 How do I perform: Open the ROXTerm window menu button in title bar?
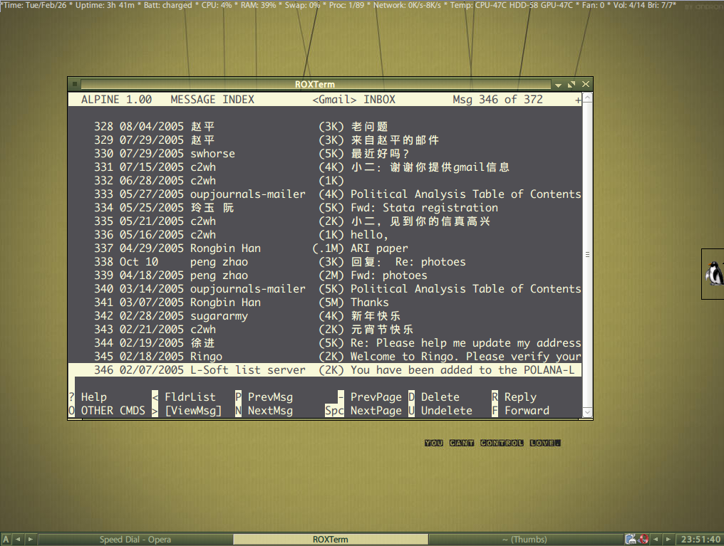point(74,85)
